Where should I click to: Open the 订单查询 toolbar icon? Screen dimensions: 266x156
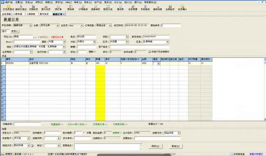point(83,8)
